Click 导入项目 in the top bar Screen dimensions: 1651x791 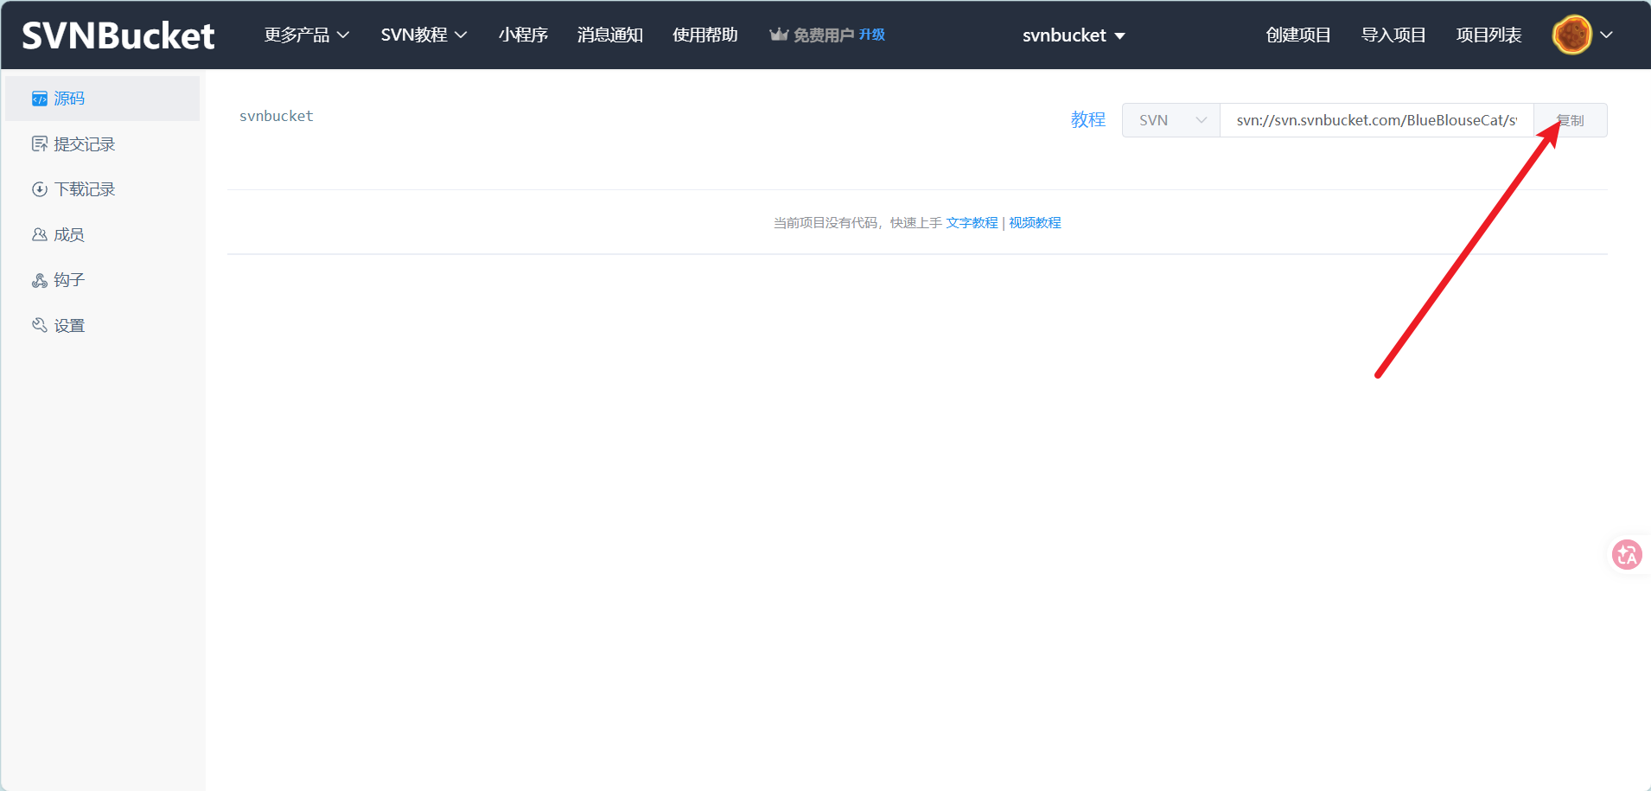[1393, 35]
